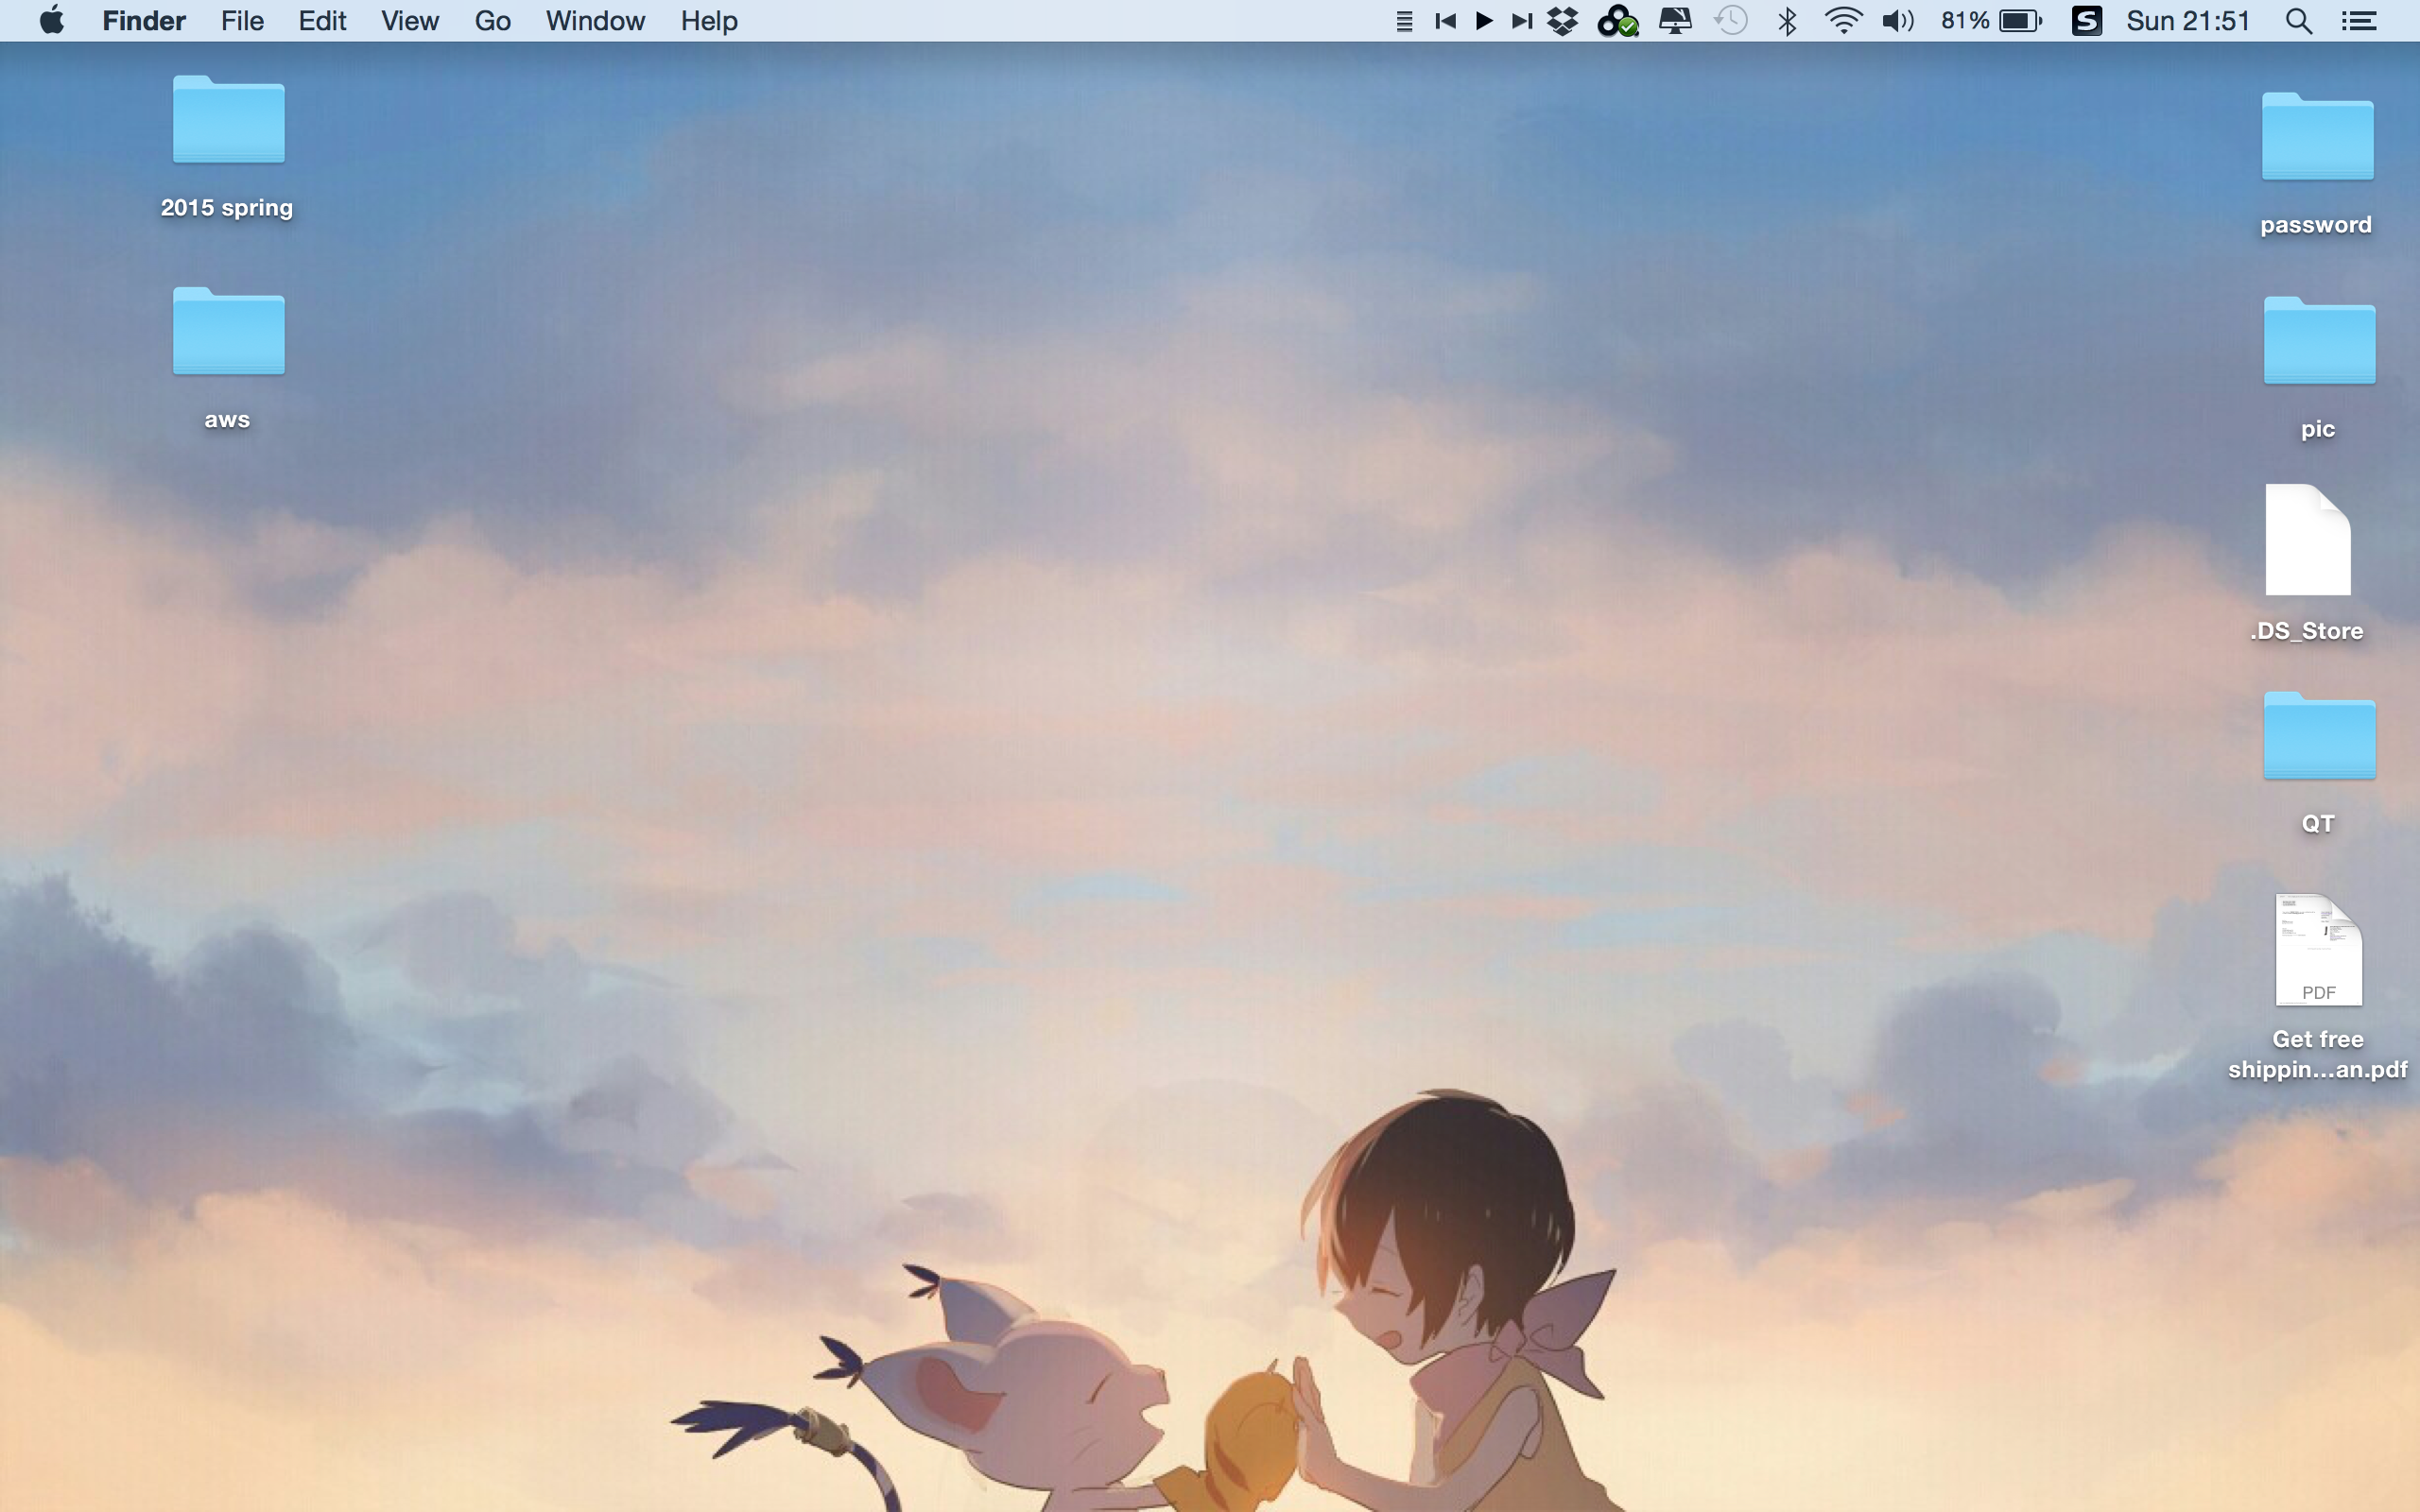Viewport: 2420px width, 1512px height.
Task: Open the Apple menu
Action: pyautogui.click(x=51, y=20)
